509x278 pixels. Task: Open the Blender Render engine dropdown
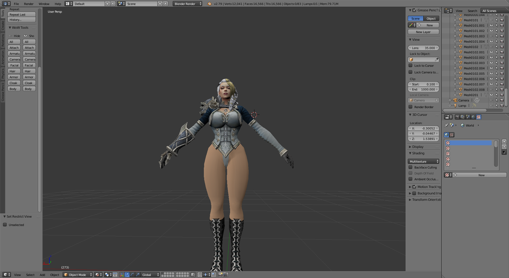click(187, 4)
